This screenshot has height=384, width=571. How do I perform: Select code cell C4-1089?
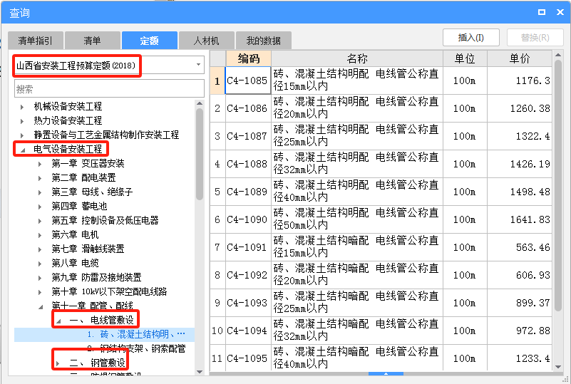pyautogui.click(x=247, y=192)
